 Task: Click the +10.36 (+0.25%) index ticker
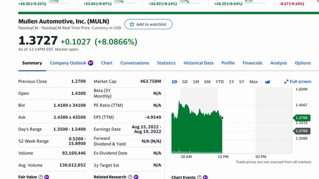[x=32, y=3]
